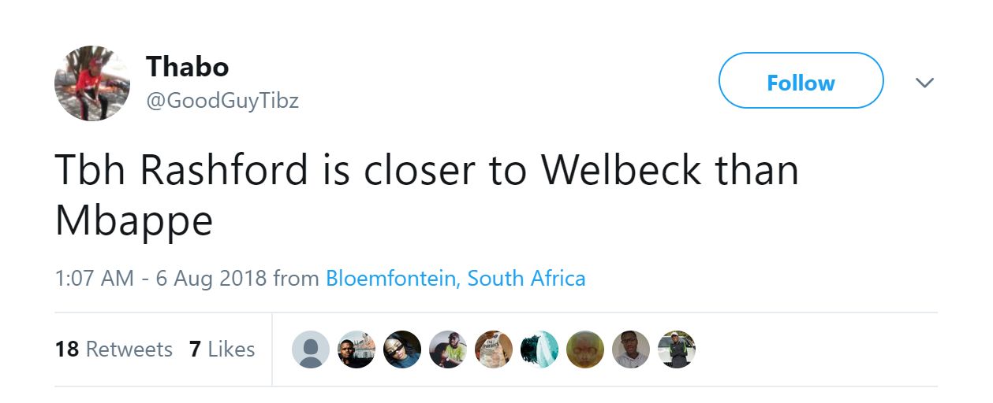The image size is (993, 403).
Task: Open the avatar of man beside orange building
Action: click(x=357, y=349)
